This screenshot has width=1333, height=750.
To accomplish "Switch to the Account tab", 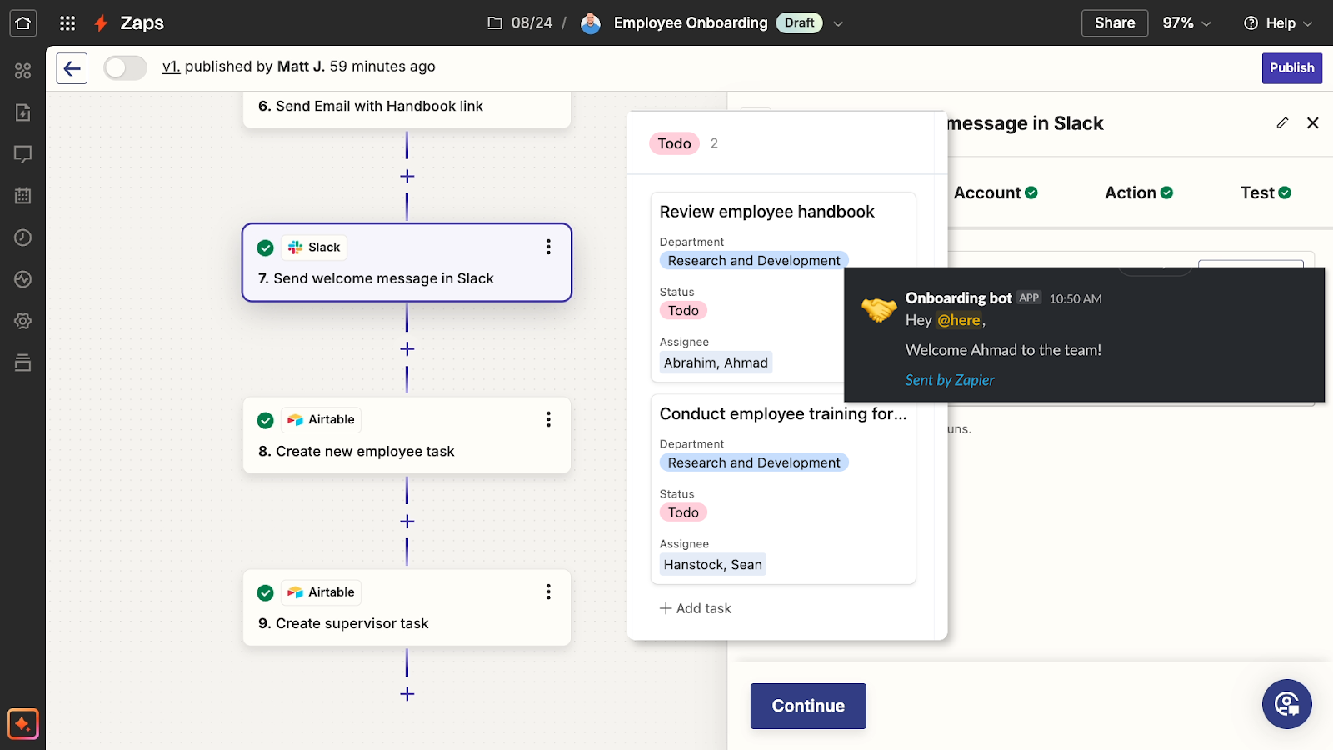I will 996,192.
